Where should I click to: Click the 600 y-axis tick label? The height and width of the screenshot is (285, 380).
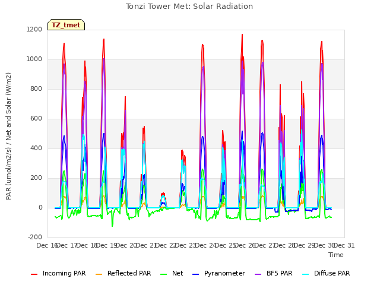(x=36, y=119)
